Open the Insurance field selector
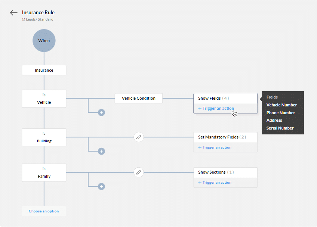 [44, 70]
